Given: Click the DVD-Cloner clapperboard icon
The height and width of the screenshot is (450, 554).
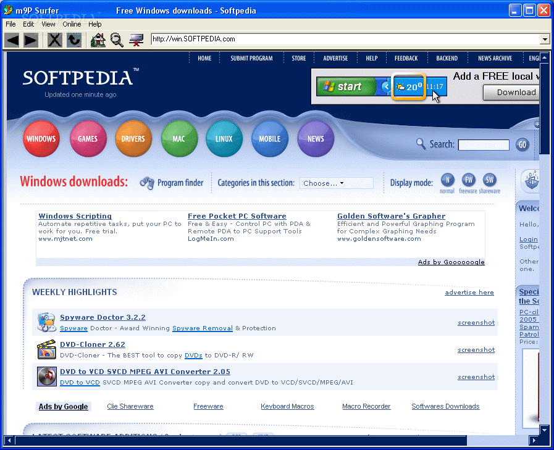Looking at the screenshot, I should [x=47, y=349].
